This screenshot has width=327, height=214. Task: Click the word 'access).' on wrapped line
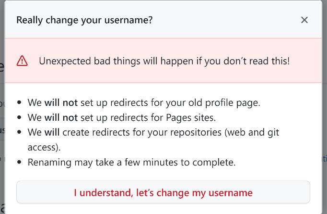44,148
